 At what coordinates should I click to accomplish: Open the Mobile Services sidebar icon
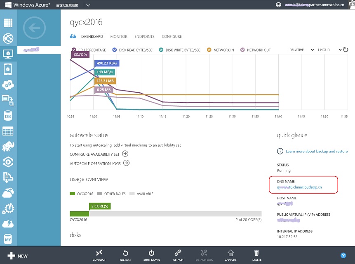(8, 69)
